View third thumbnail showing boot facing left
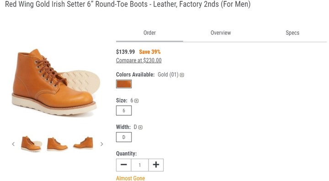The width and height of the screenshot is (329, 181). (83, 143)
